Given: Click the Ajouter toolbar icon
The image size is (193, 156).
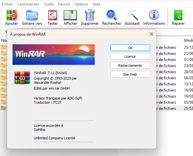Looking at the screenshot, I should pos(12,15).
